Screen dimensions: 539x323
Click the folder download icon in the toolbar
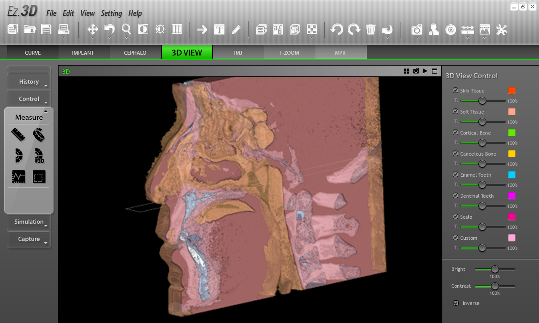(x=29, y=29)
